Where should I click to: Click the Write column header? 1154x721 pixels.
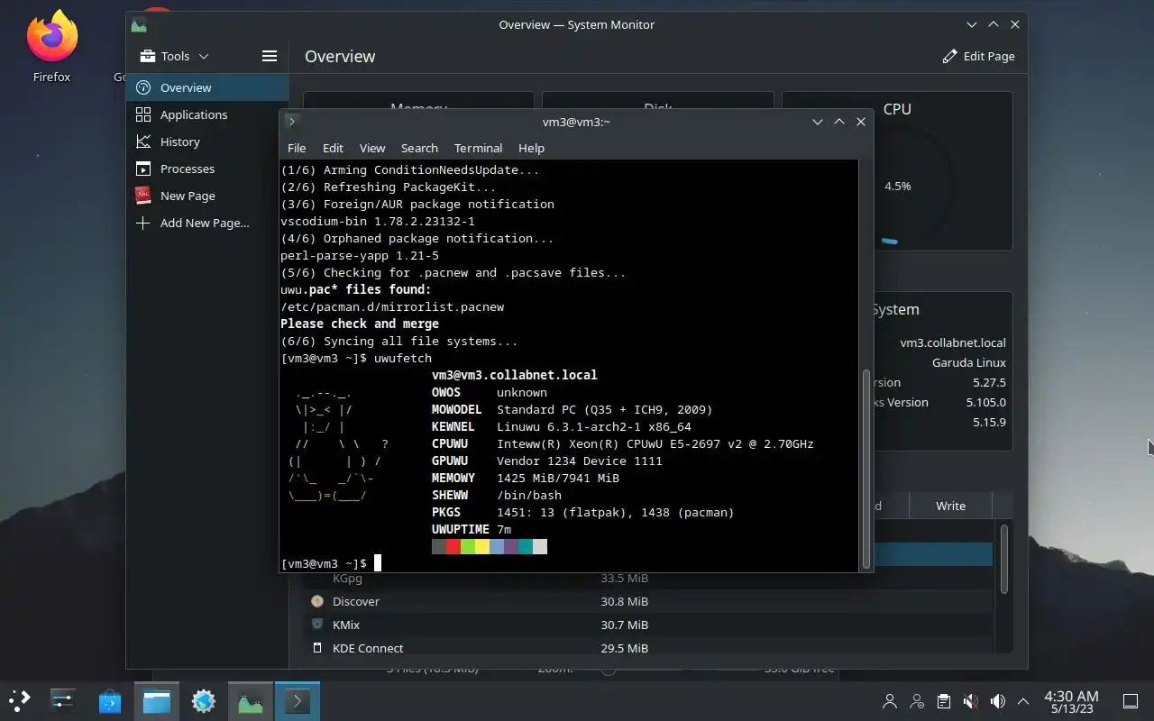[950, 506]
